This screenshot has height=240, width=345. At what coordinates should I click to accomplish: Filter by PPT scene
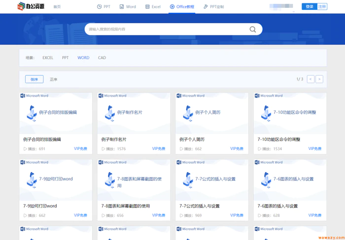point(65,58)
